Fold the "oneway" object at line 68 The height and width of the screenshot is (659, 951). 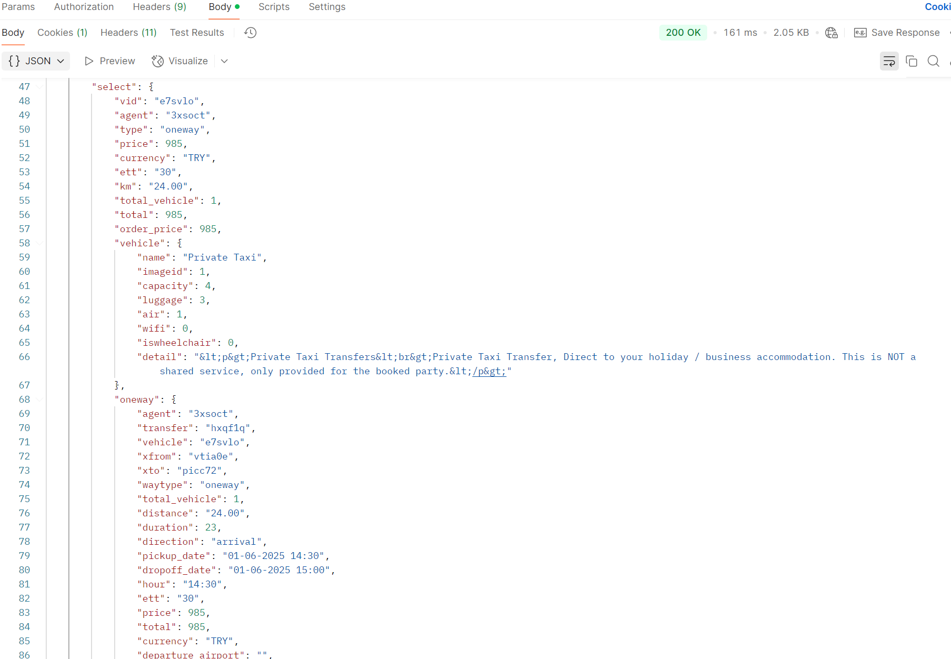pos(40,400)
